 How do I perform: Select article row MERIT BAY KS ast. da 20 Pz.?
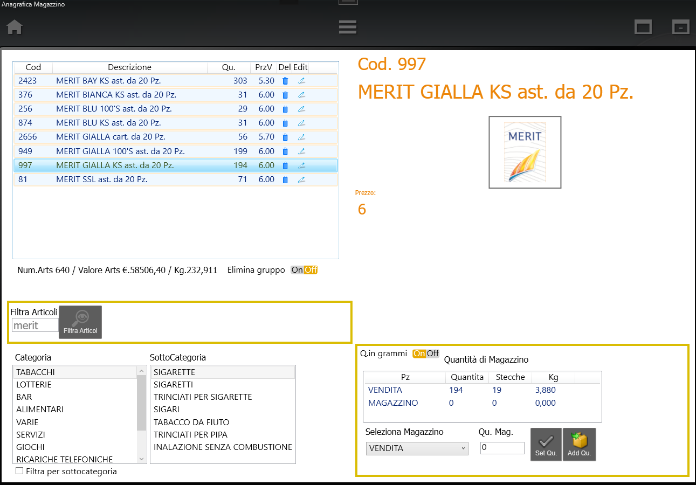(176, 81)
